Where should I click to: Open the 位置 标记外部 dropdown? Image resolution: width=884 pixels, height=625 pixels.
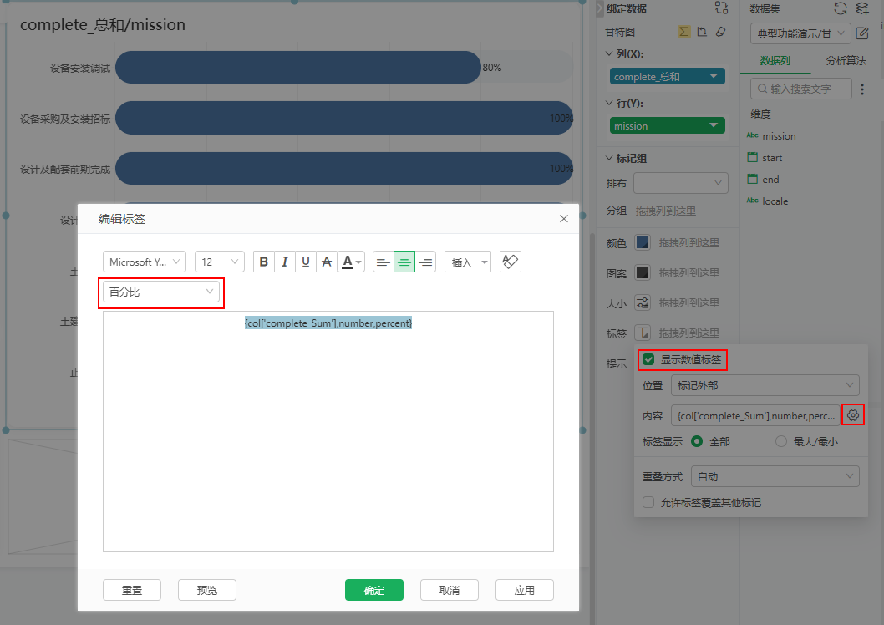click(765, 385)
